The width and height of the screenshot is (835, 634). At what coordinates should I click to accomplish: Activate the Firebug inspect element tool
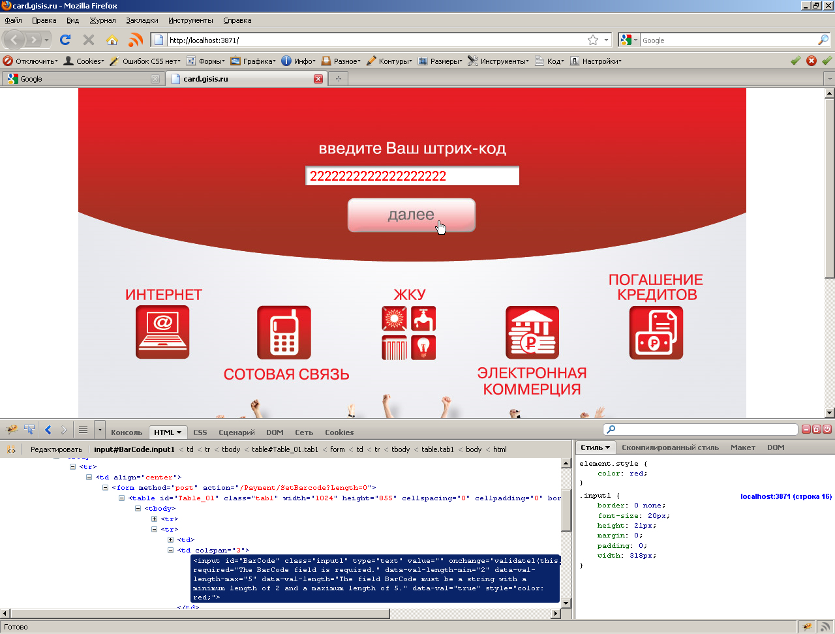click(x=29, y=430)
